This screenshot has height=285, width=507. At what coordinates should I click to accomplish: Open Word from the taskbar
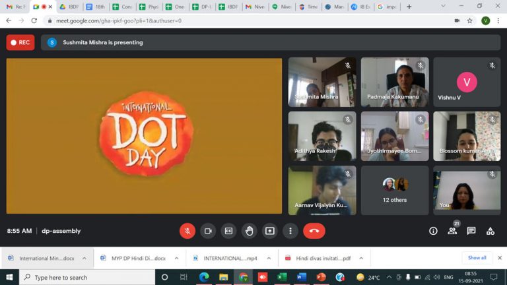coord(301,277)
